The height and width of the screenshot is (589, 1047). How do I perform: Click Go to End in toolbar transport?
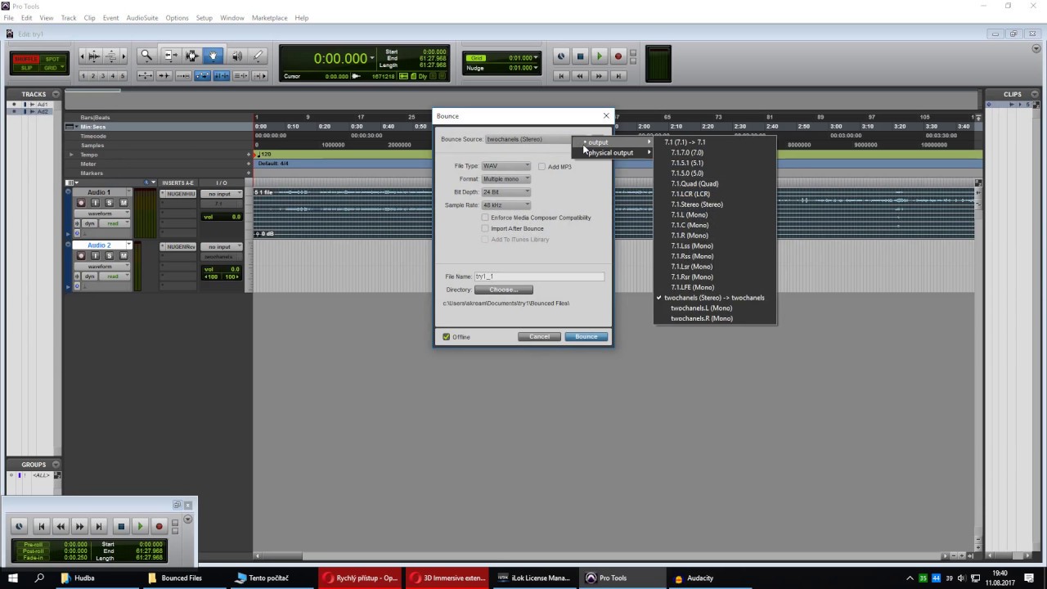[x=618, y=76]
